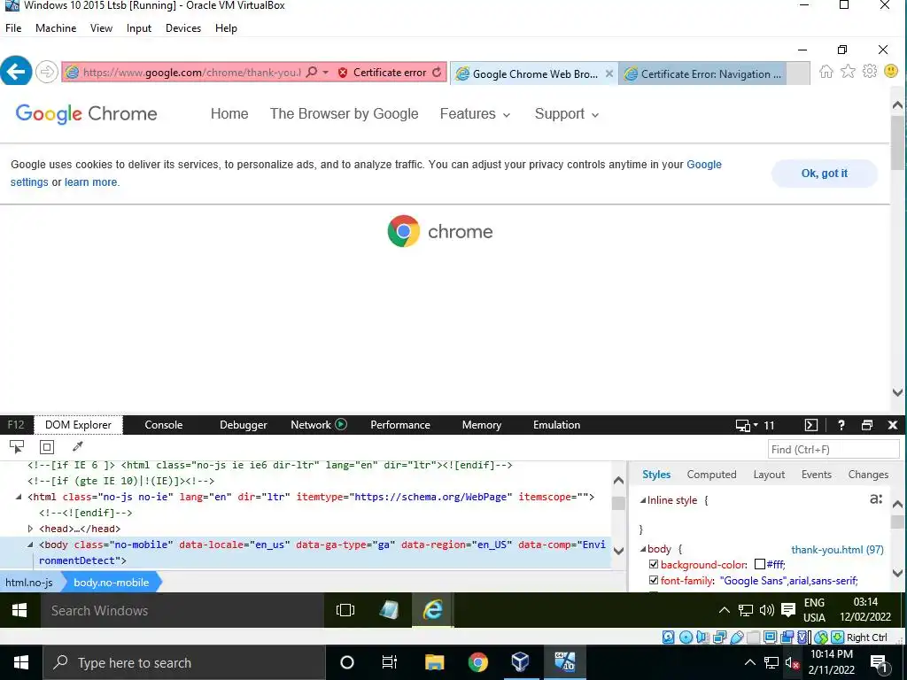
Task: Collapse the body style rule
Action: coord(643,549)
